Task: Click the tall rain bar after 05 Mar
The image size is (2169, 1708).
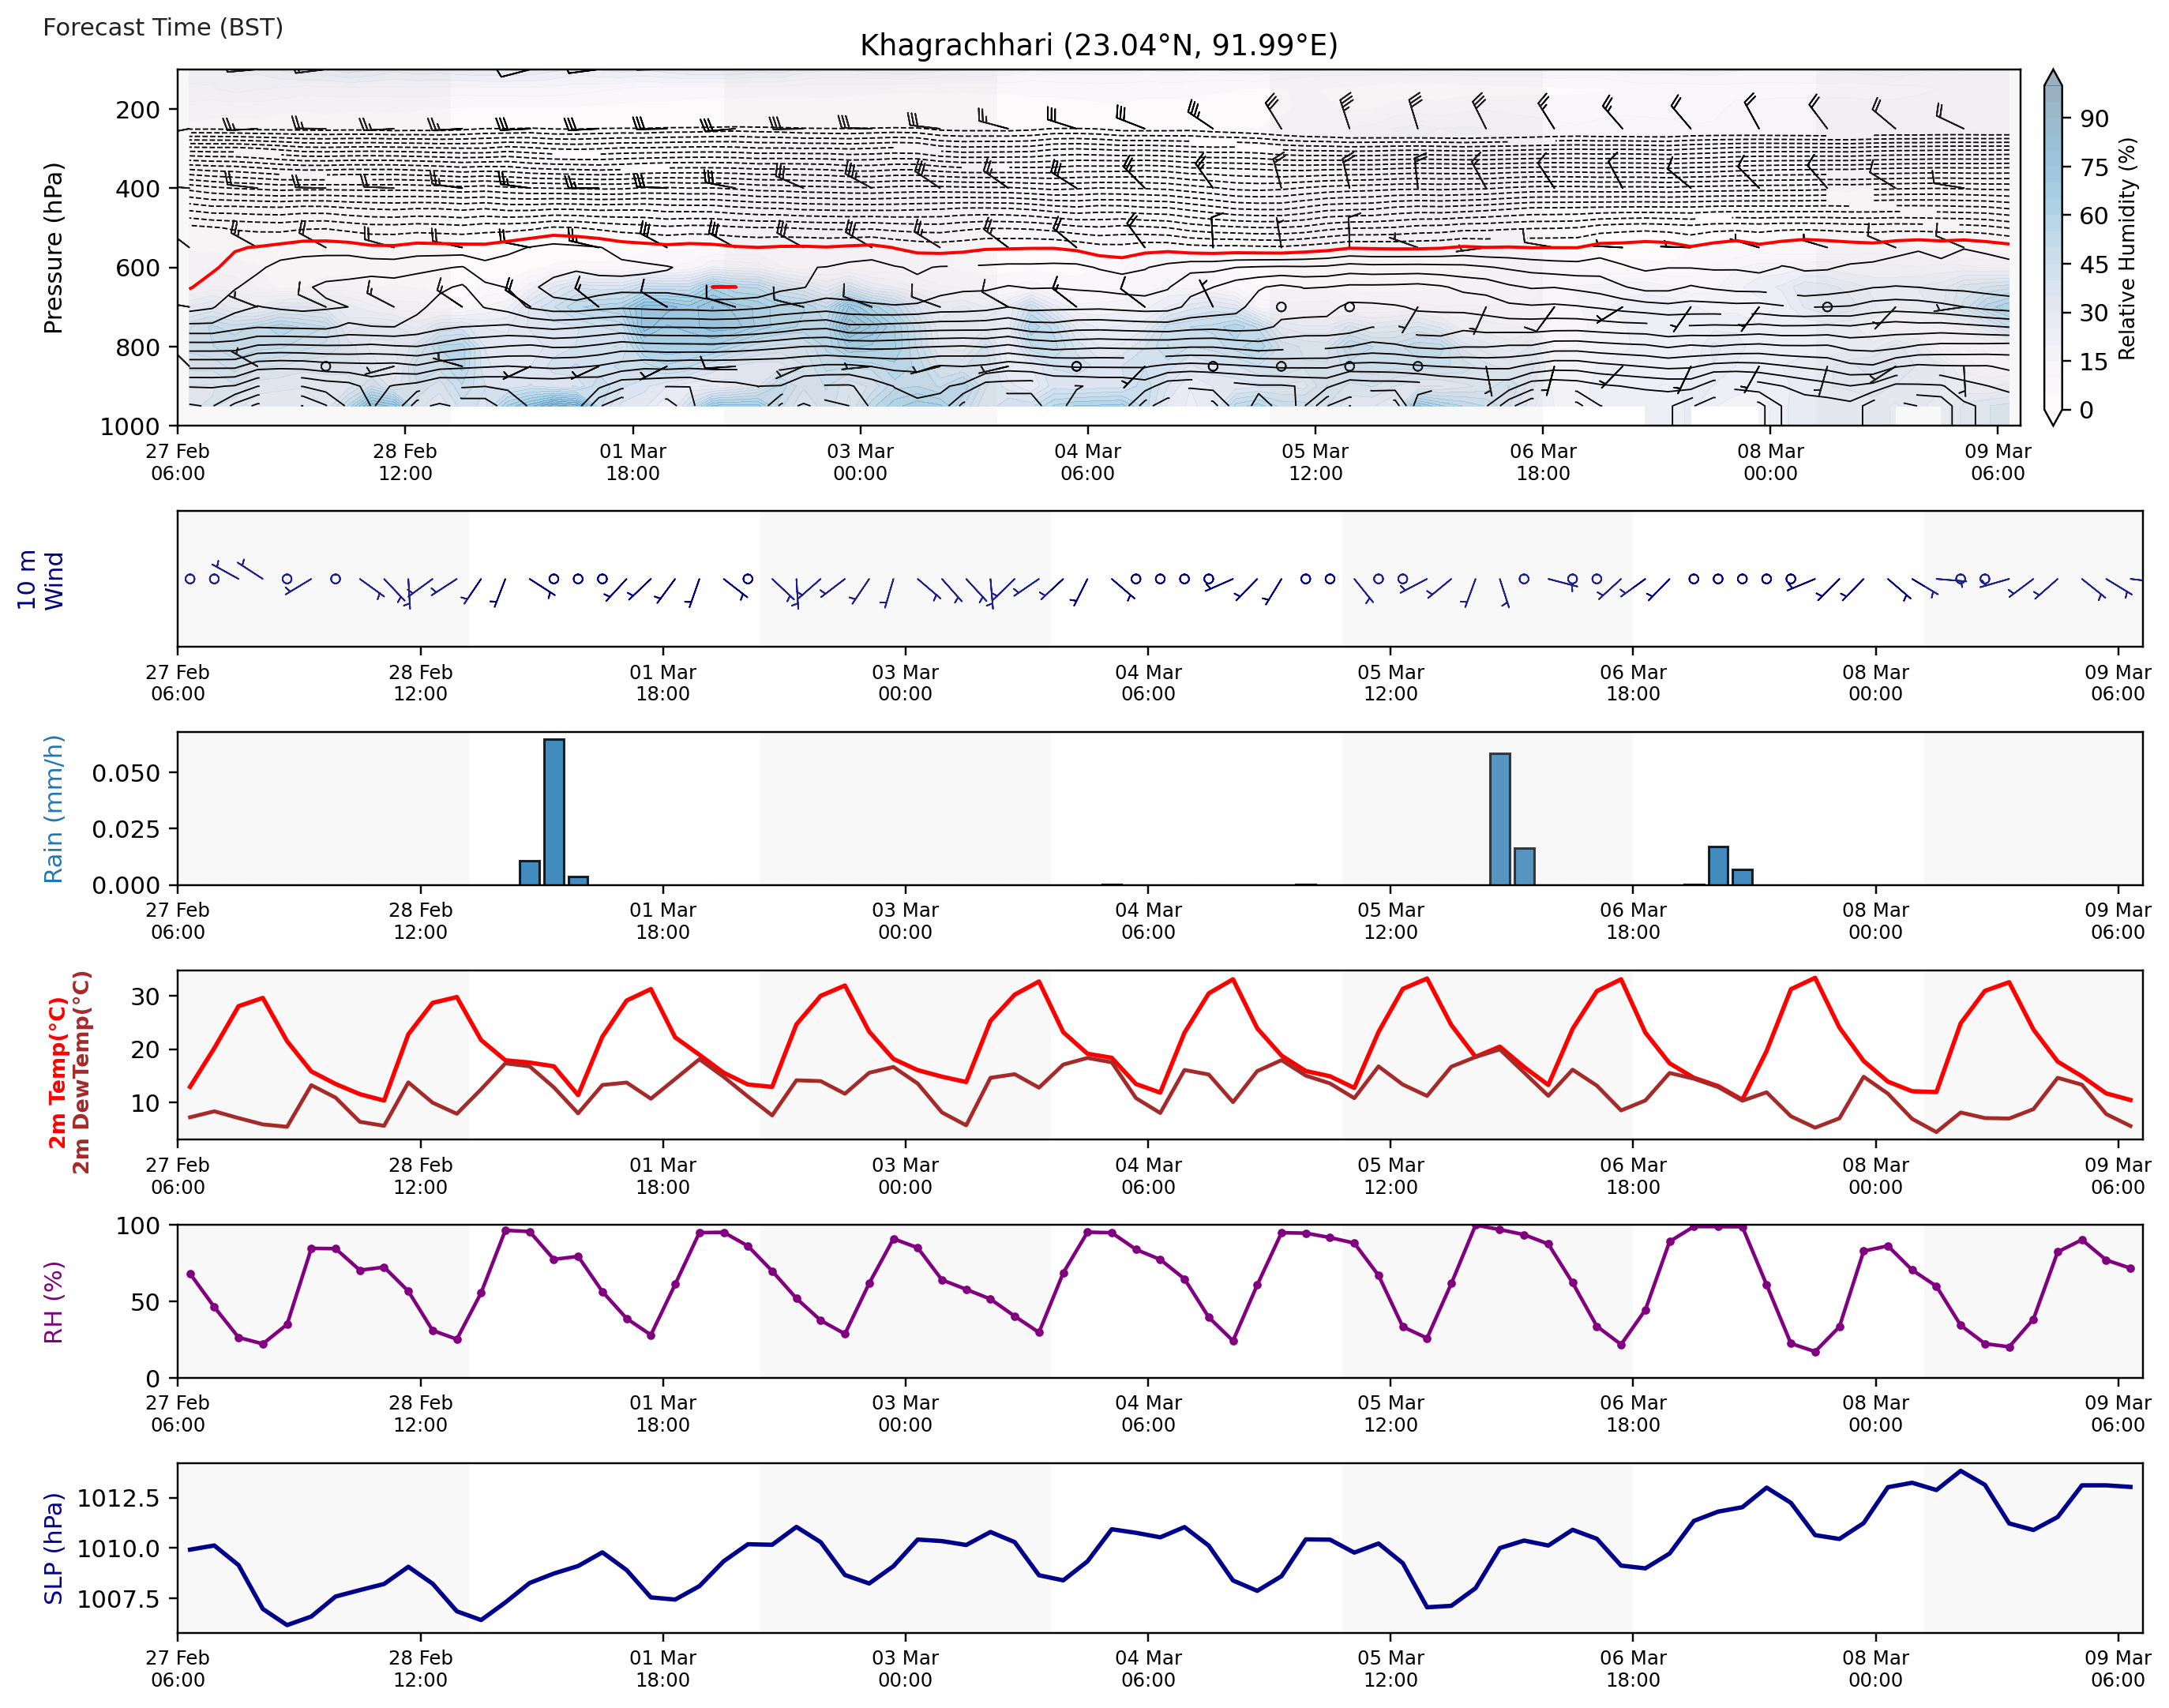Action: pos(1499,818)
